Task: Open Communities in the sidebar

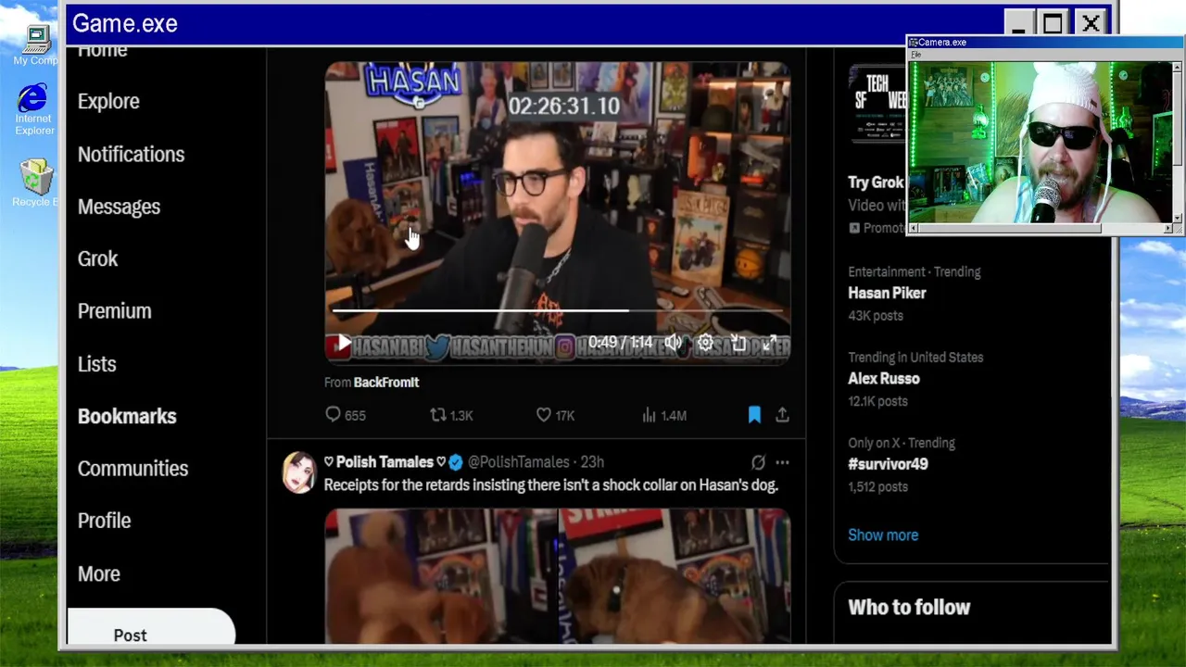Action: [x=132, y=469]
